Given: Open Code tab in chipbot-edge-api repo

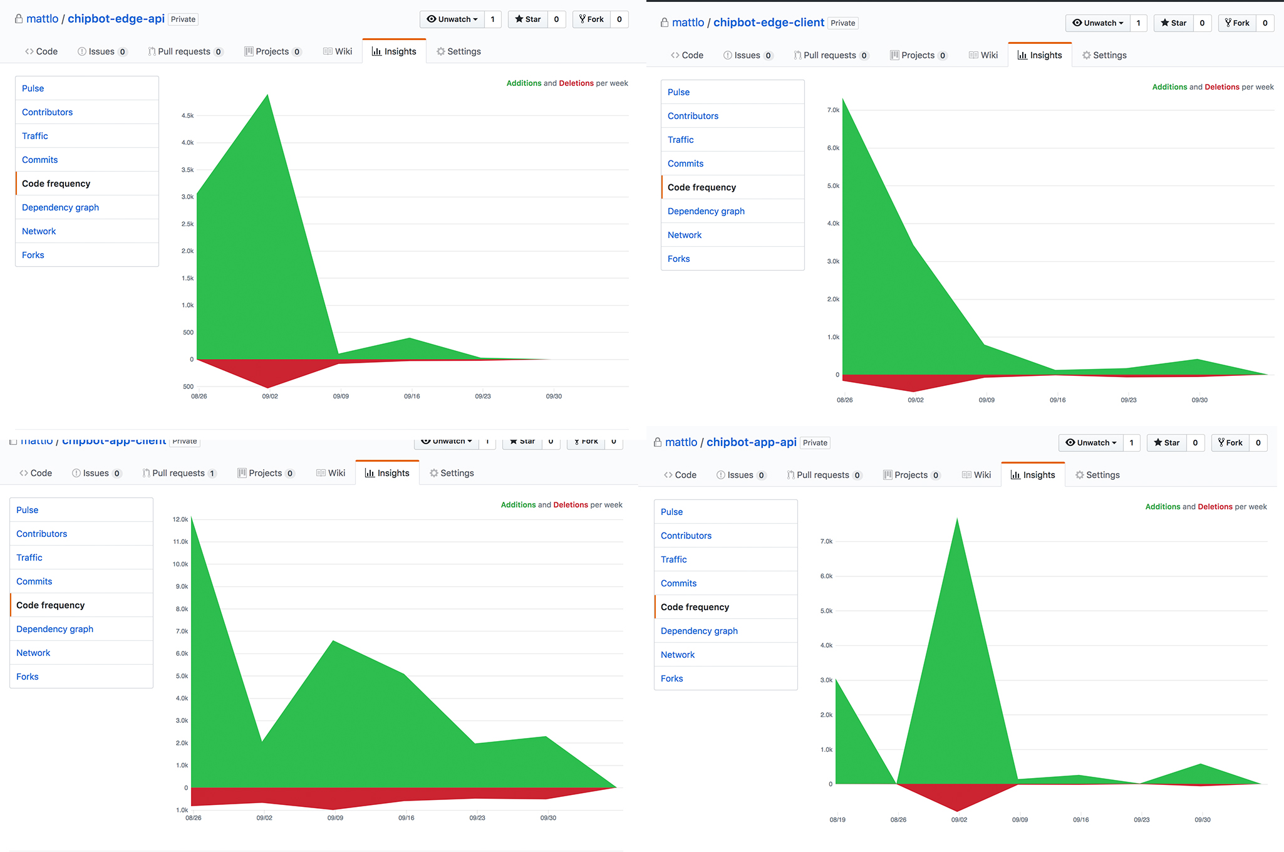Looking at the screenshot, I should (x=41, y=51).
